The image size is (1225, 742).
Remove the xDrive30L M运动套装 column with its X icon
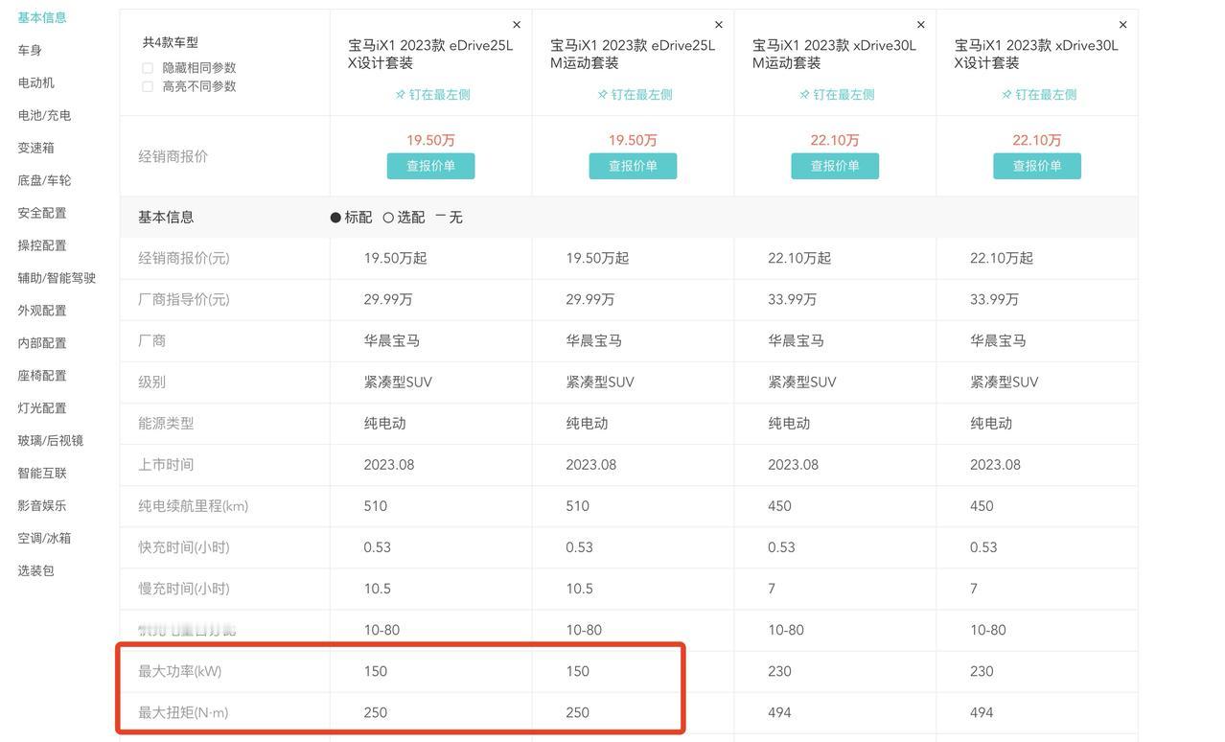pyautogui.click(x=921, y=25)
